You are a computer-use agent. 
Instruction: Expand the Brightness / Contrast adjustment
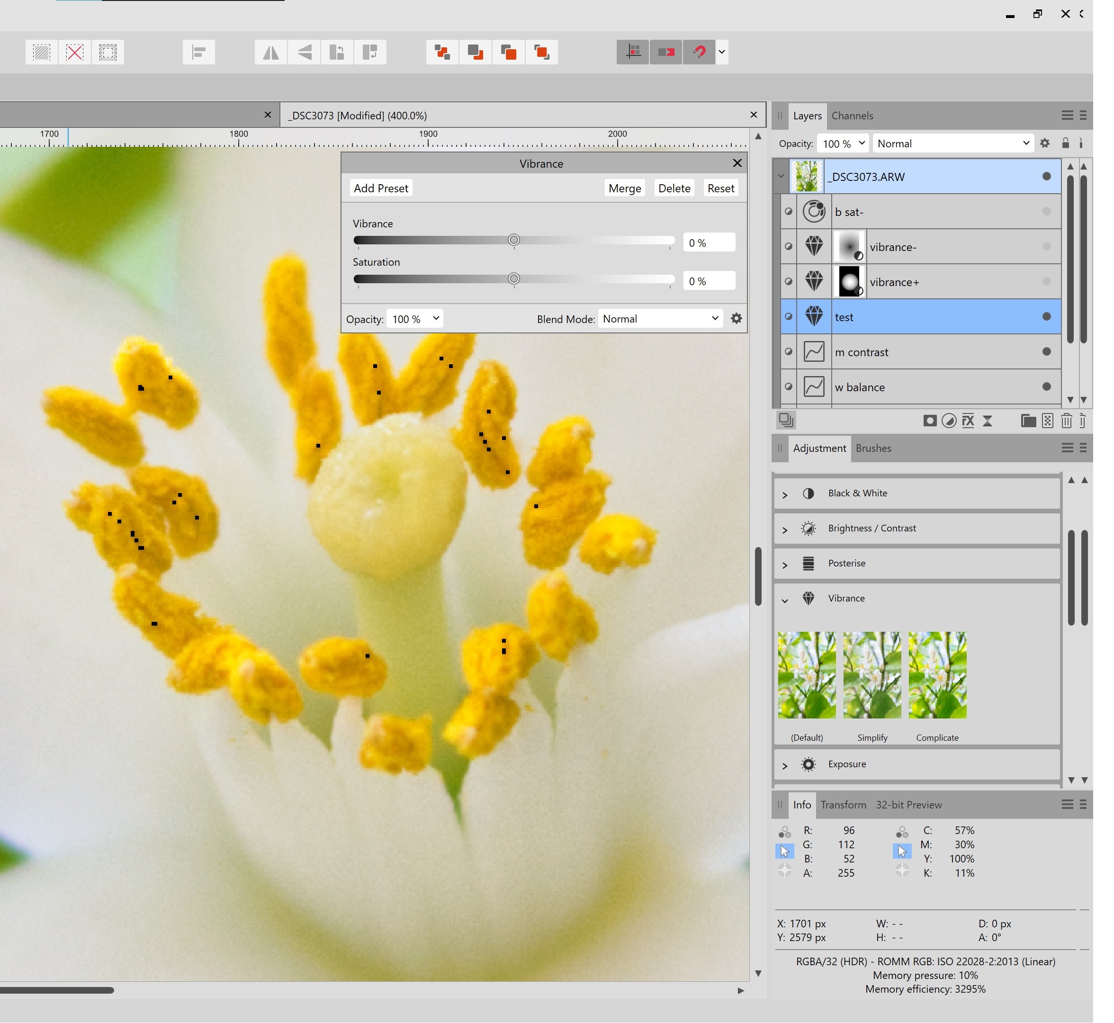coord(784,530)
